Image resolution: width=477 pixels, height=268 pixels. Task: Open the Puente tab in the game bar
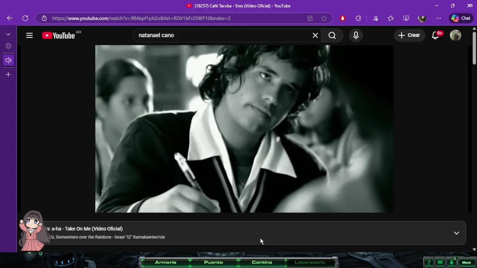coord(214,262)
